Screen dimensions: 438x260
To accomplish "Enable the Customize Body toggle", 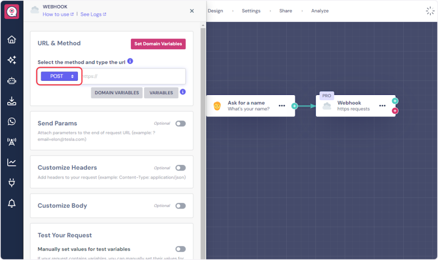I will [181, 206].
